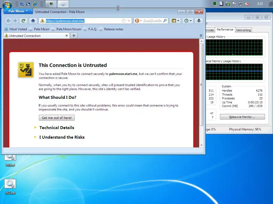This screenshot has width=273, height=204.
Task: Click the Physical Memory: 56% status text
Action: (x=245, y=129)
